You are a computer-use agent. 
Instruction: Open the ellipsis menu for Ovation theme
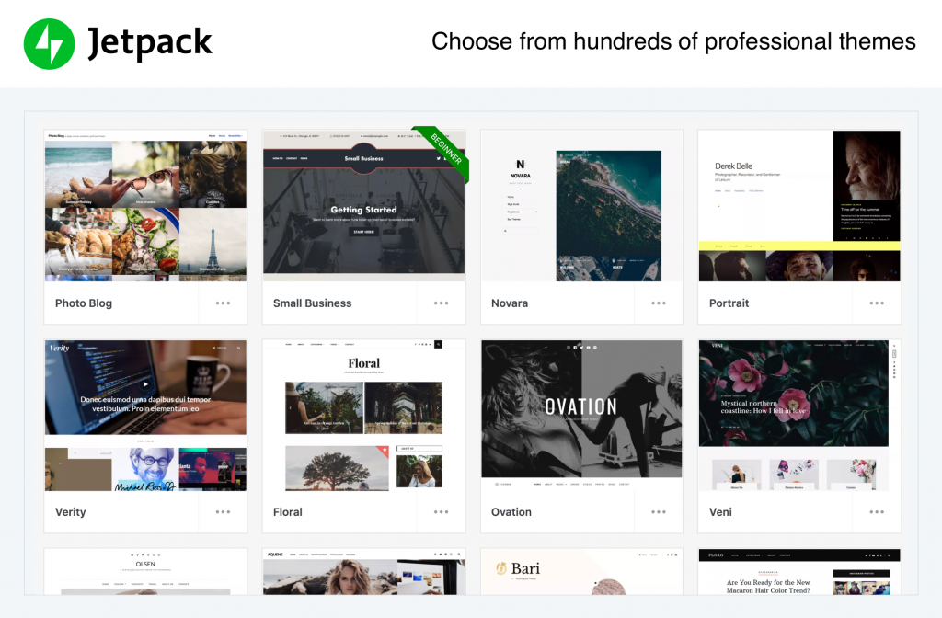(x=659, y=512)
